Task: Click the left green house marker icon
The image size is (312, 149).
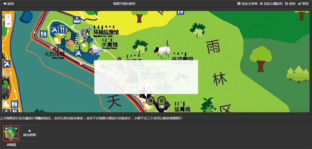Action: 150,101
